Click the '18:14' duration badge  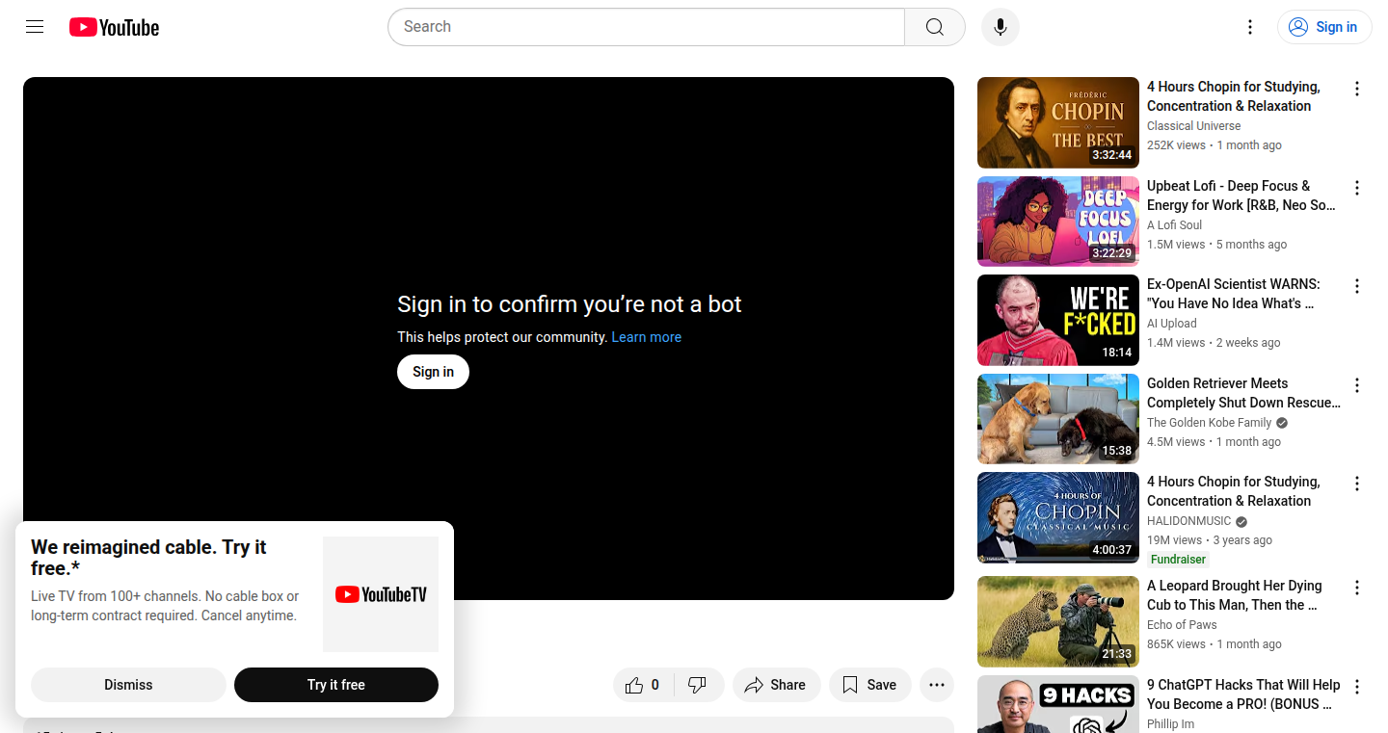(x=1117, y=353)
